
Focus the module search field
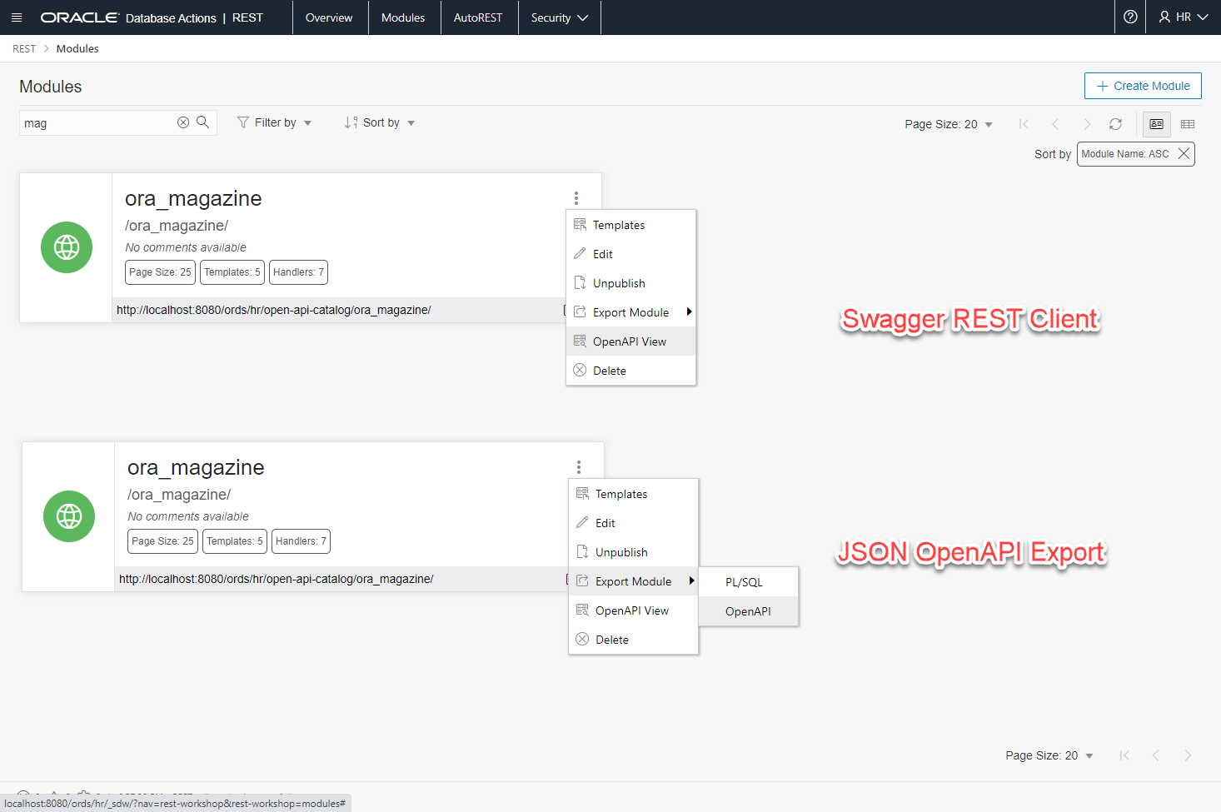(96, 122)
